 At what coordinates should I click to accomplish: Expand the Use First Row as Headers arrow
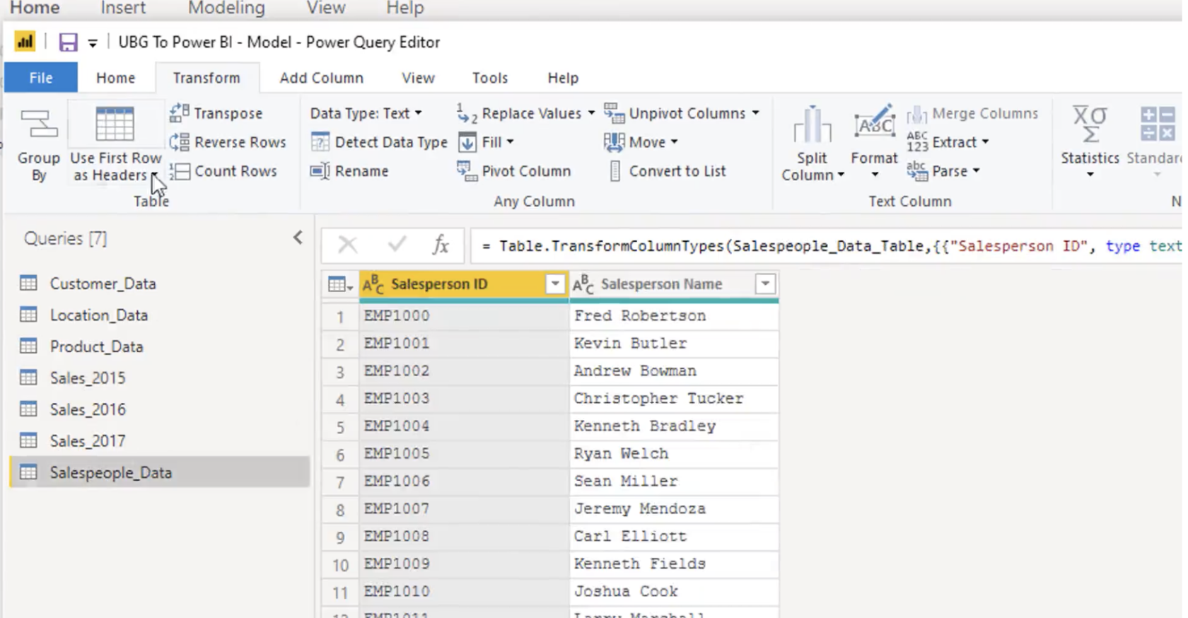(x=154, y=175)
